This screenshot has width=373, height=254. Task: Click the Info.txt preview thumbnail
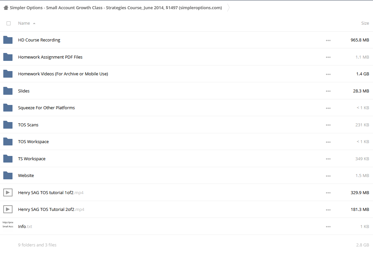pos(8,224)
